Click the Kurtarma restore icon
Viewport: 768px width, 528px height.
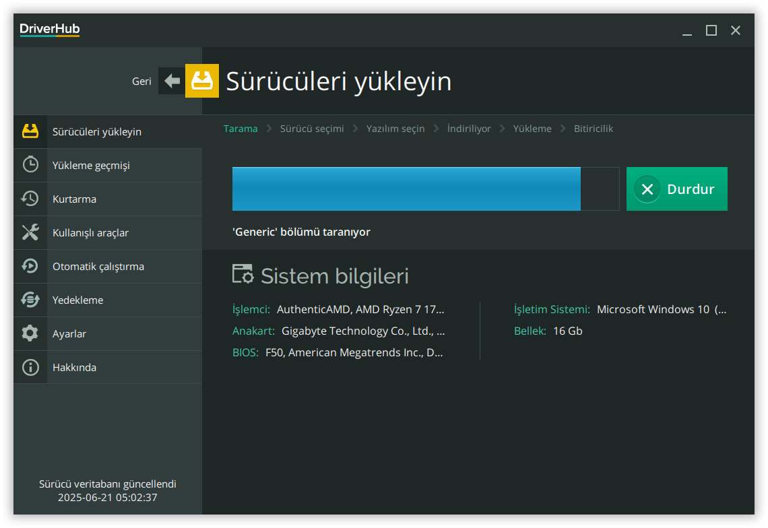(30, 199)
